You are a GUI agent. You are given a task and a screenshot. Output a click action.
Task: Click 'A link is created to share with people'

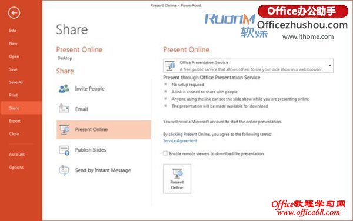pos(204,92)
